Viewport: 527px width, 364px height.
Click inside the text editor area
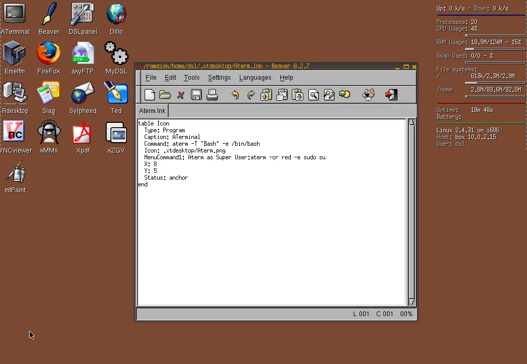tap(271, 234)
